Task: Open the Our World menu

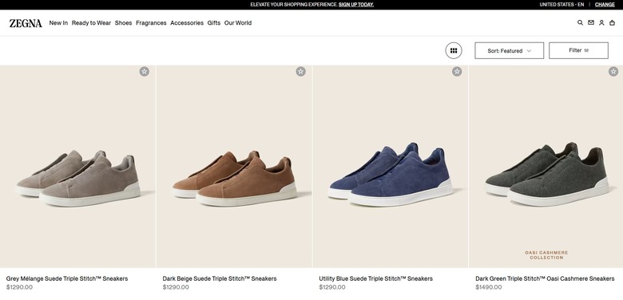Action: (237, 23)
